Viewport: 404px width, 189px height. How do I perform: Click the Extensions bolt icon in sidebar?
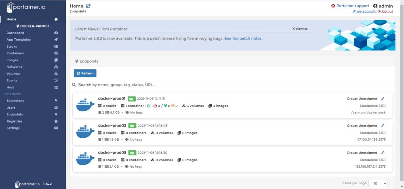coord(56,101)
